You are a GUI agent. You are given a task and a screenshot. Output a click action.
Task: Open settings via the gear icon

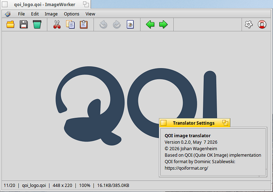point(248,24)
